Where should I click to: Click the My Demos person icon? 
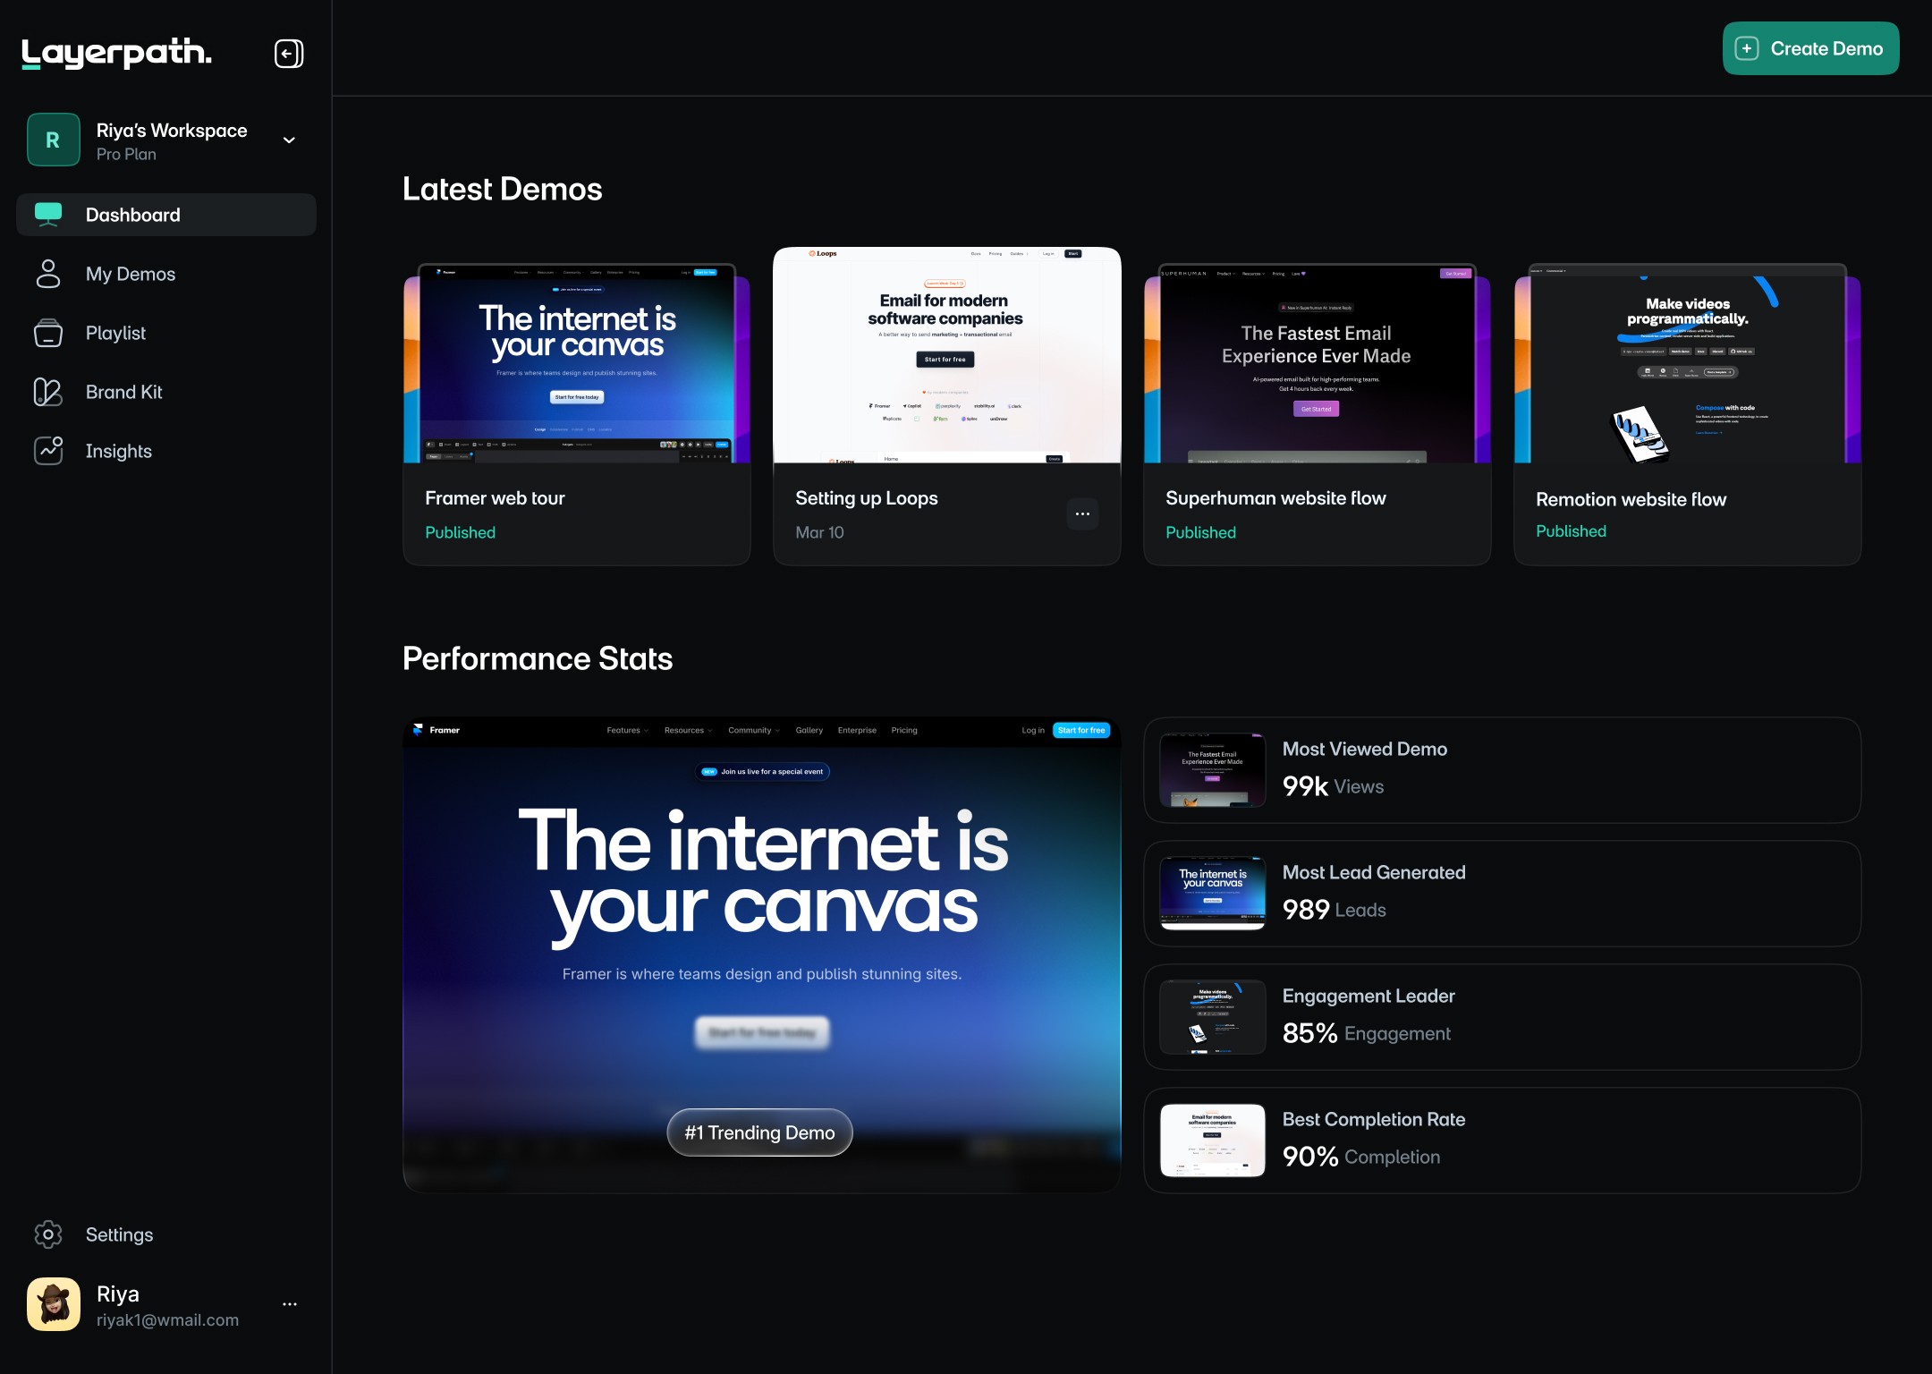tap(48, 274)
